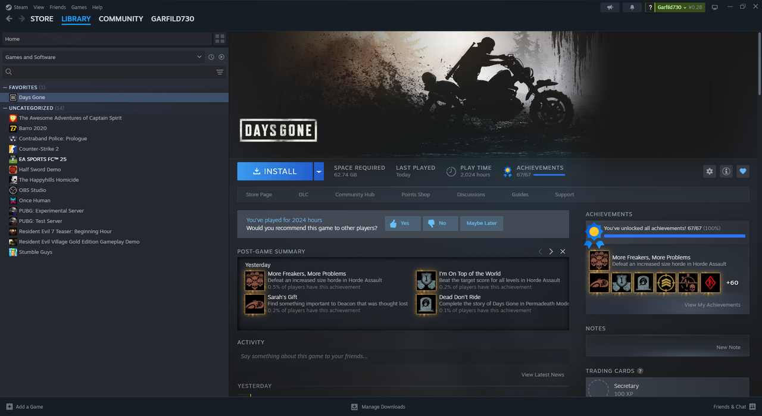Click the back navigation arrow

point(9,19)
